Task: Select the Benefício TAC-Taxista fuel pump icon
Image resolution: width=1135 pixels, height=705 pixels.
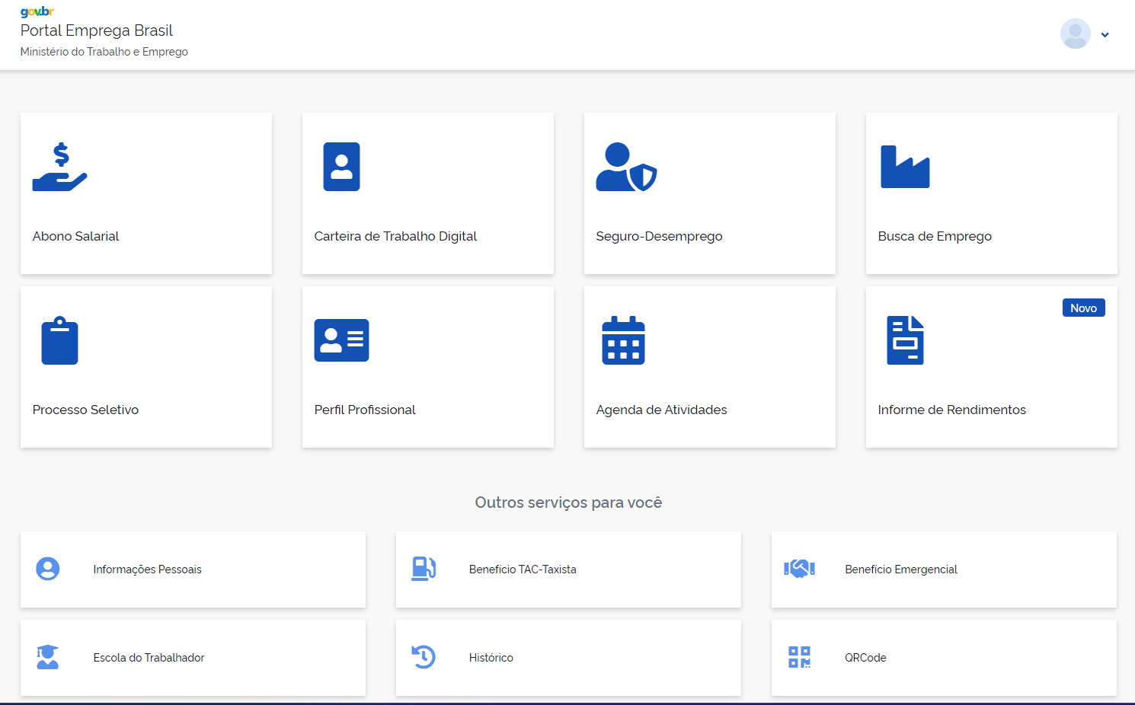Action: [x=424, y=569]
